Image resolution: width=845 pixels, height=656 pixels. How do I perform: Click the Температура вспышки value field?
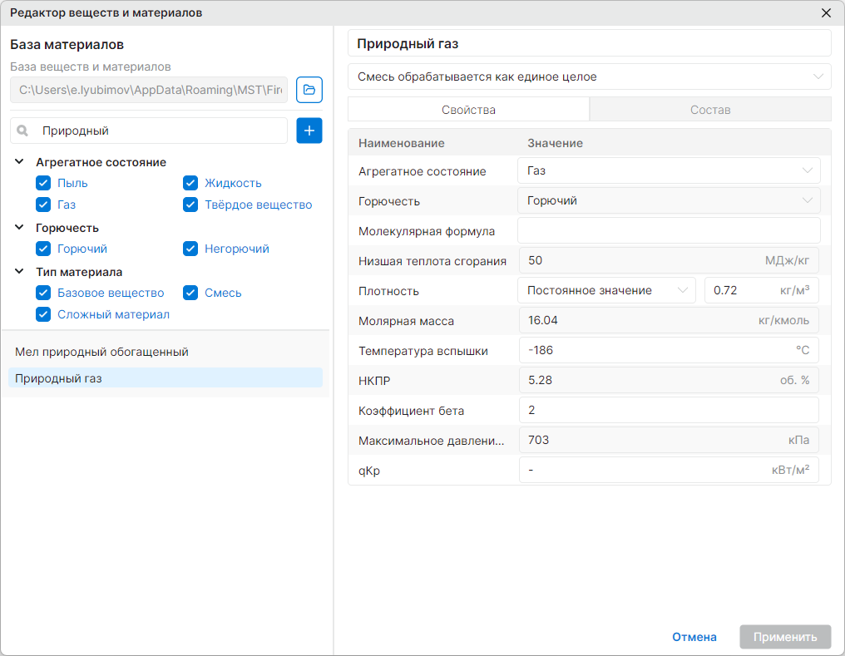669,350
